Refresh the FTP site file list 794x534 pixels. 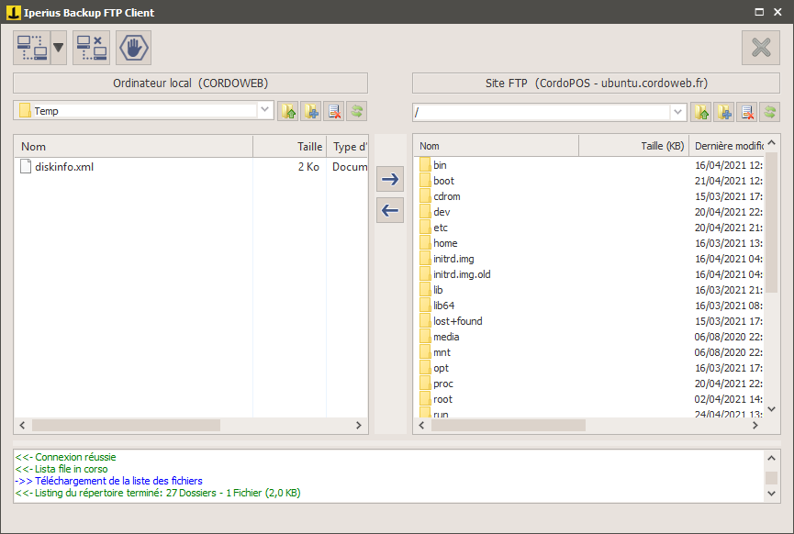[x=770, y=112]
